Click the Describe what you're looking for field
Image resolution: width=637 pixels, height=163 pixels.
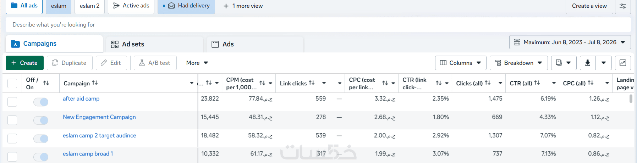pos(318,25)
